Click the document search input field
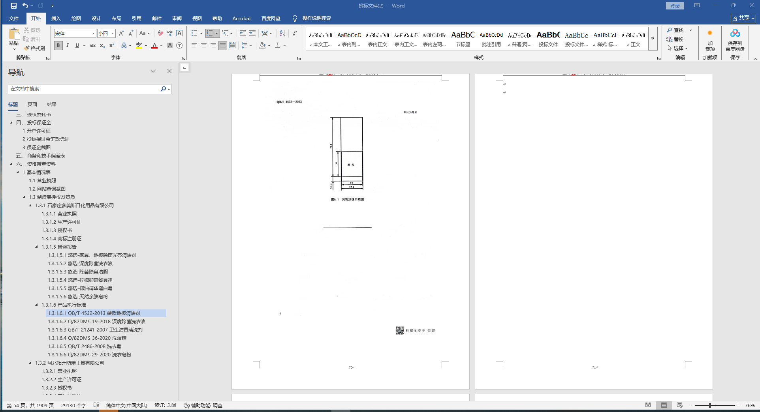The width and height of the screenshot is (760, 412). [83, 89]
